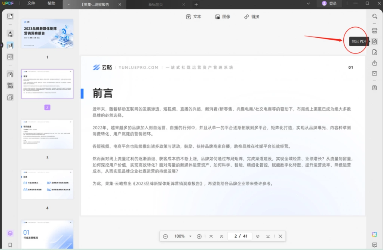Image resolution: width=383 pixels, height=250 pixels.
Task: Select the Edit PDF tool in sidebar
Action: [x=10, y=46]
